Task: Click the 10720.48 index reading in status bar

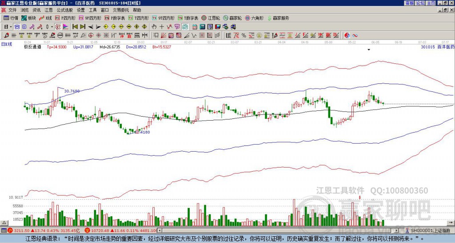Action: pyautogui.click(x=100, y=231)
